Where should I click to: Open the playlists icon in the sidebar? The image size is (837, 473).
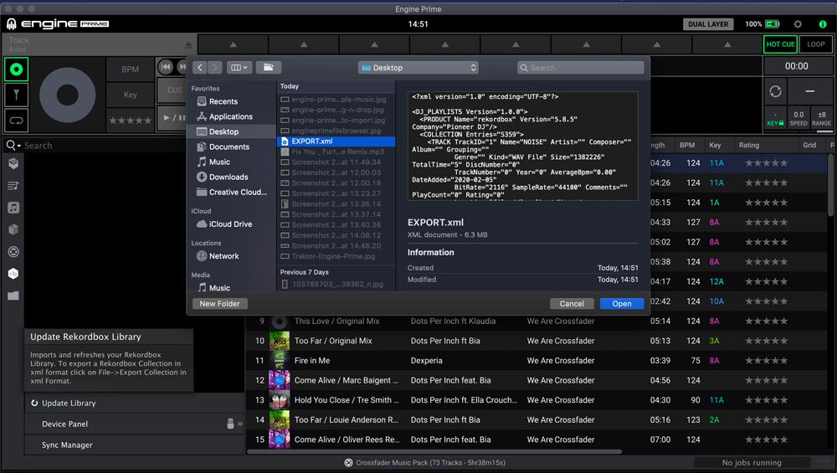13,185
